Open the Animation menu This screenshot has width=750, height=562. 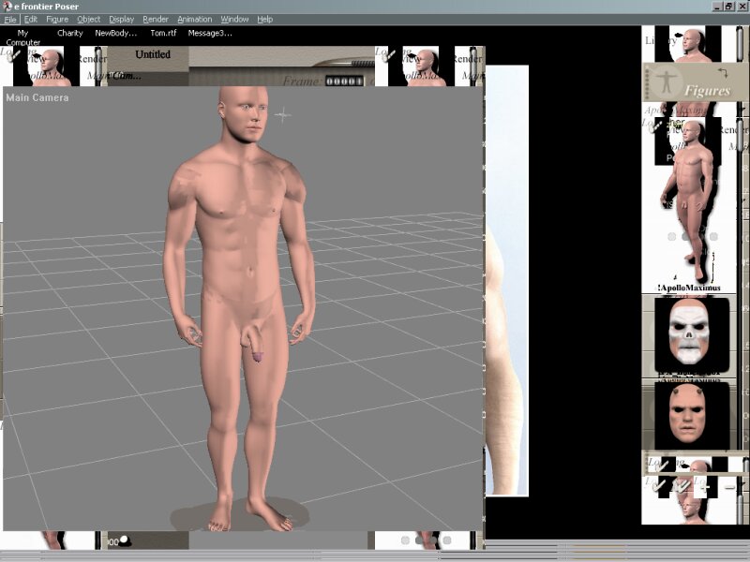[x=195, y=20]
